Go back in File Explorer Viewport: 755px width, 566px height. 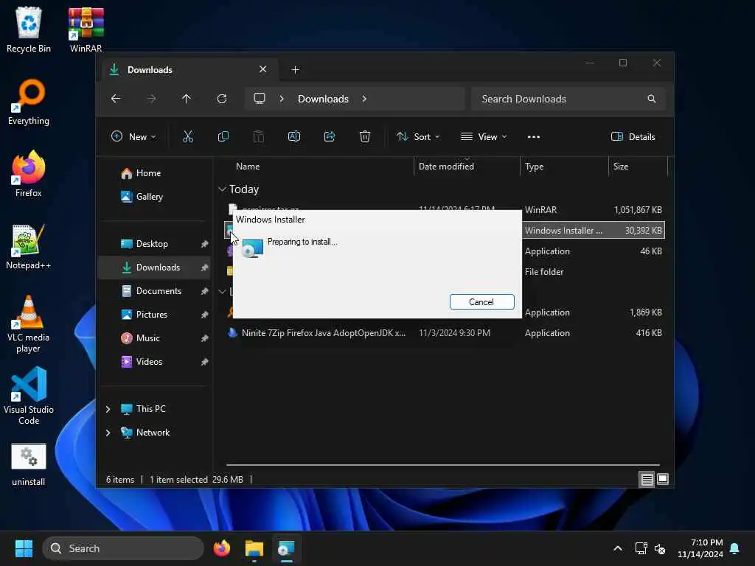(116, 99)
